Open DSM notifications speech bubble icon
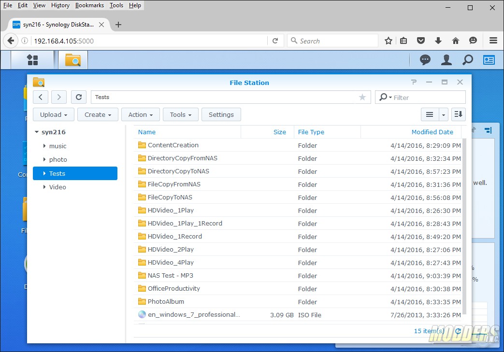This screenshot has width=504, height=352. click(x=425, y=60)
